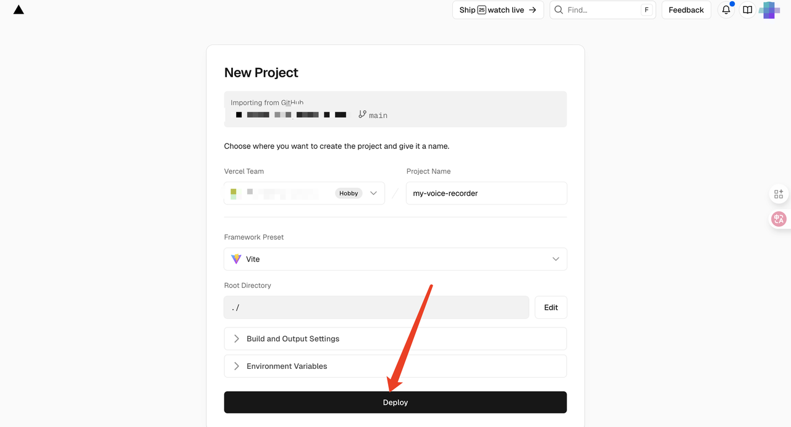Click the pink translate extension icon
The image size is (791, 427).
click(779, 219)
